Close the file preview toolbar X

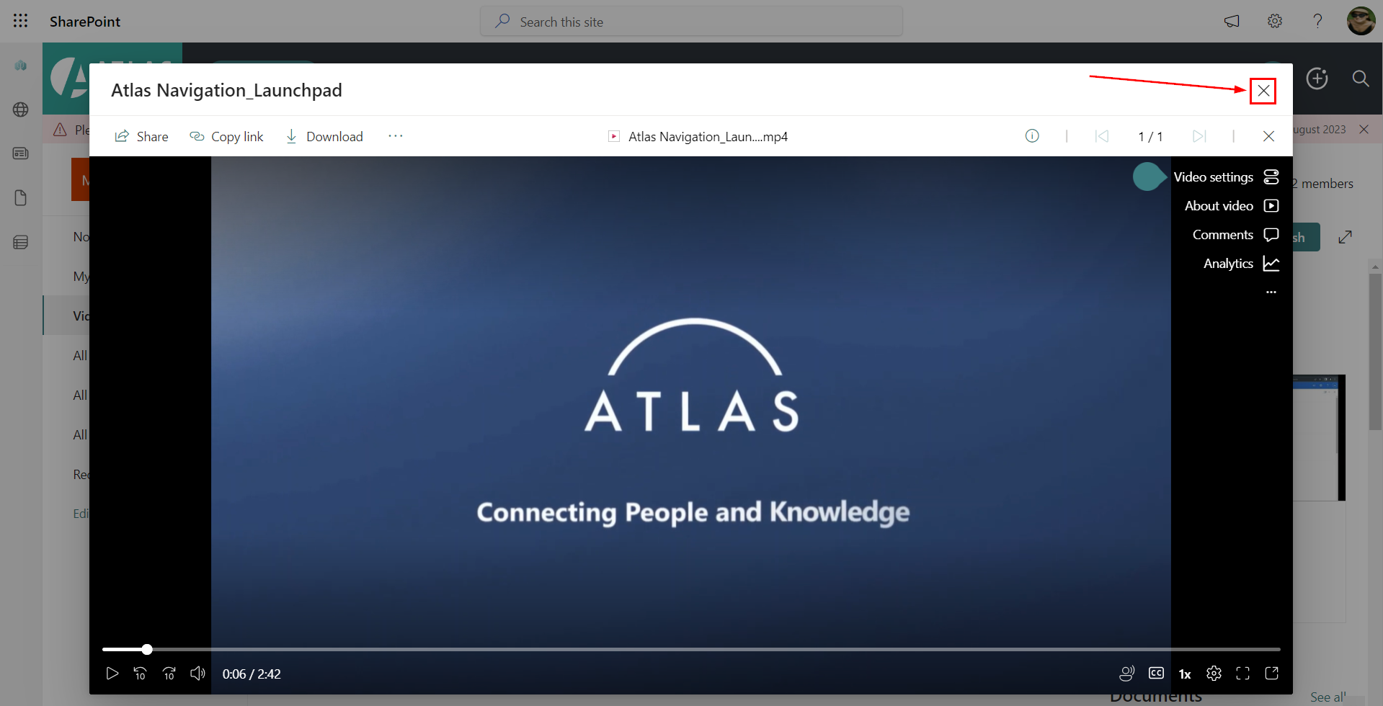1269,136
